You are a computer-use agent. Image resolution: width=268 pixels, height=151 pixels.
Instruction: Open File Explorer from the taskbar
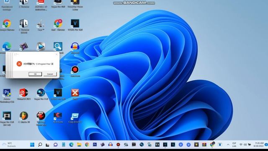(x=79, y=145)
